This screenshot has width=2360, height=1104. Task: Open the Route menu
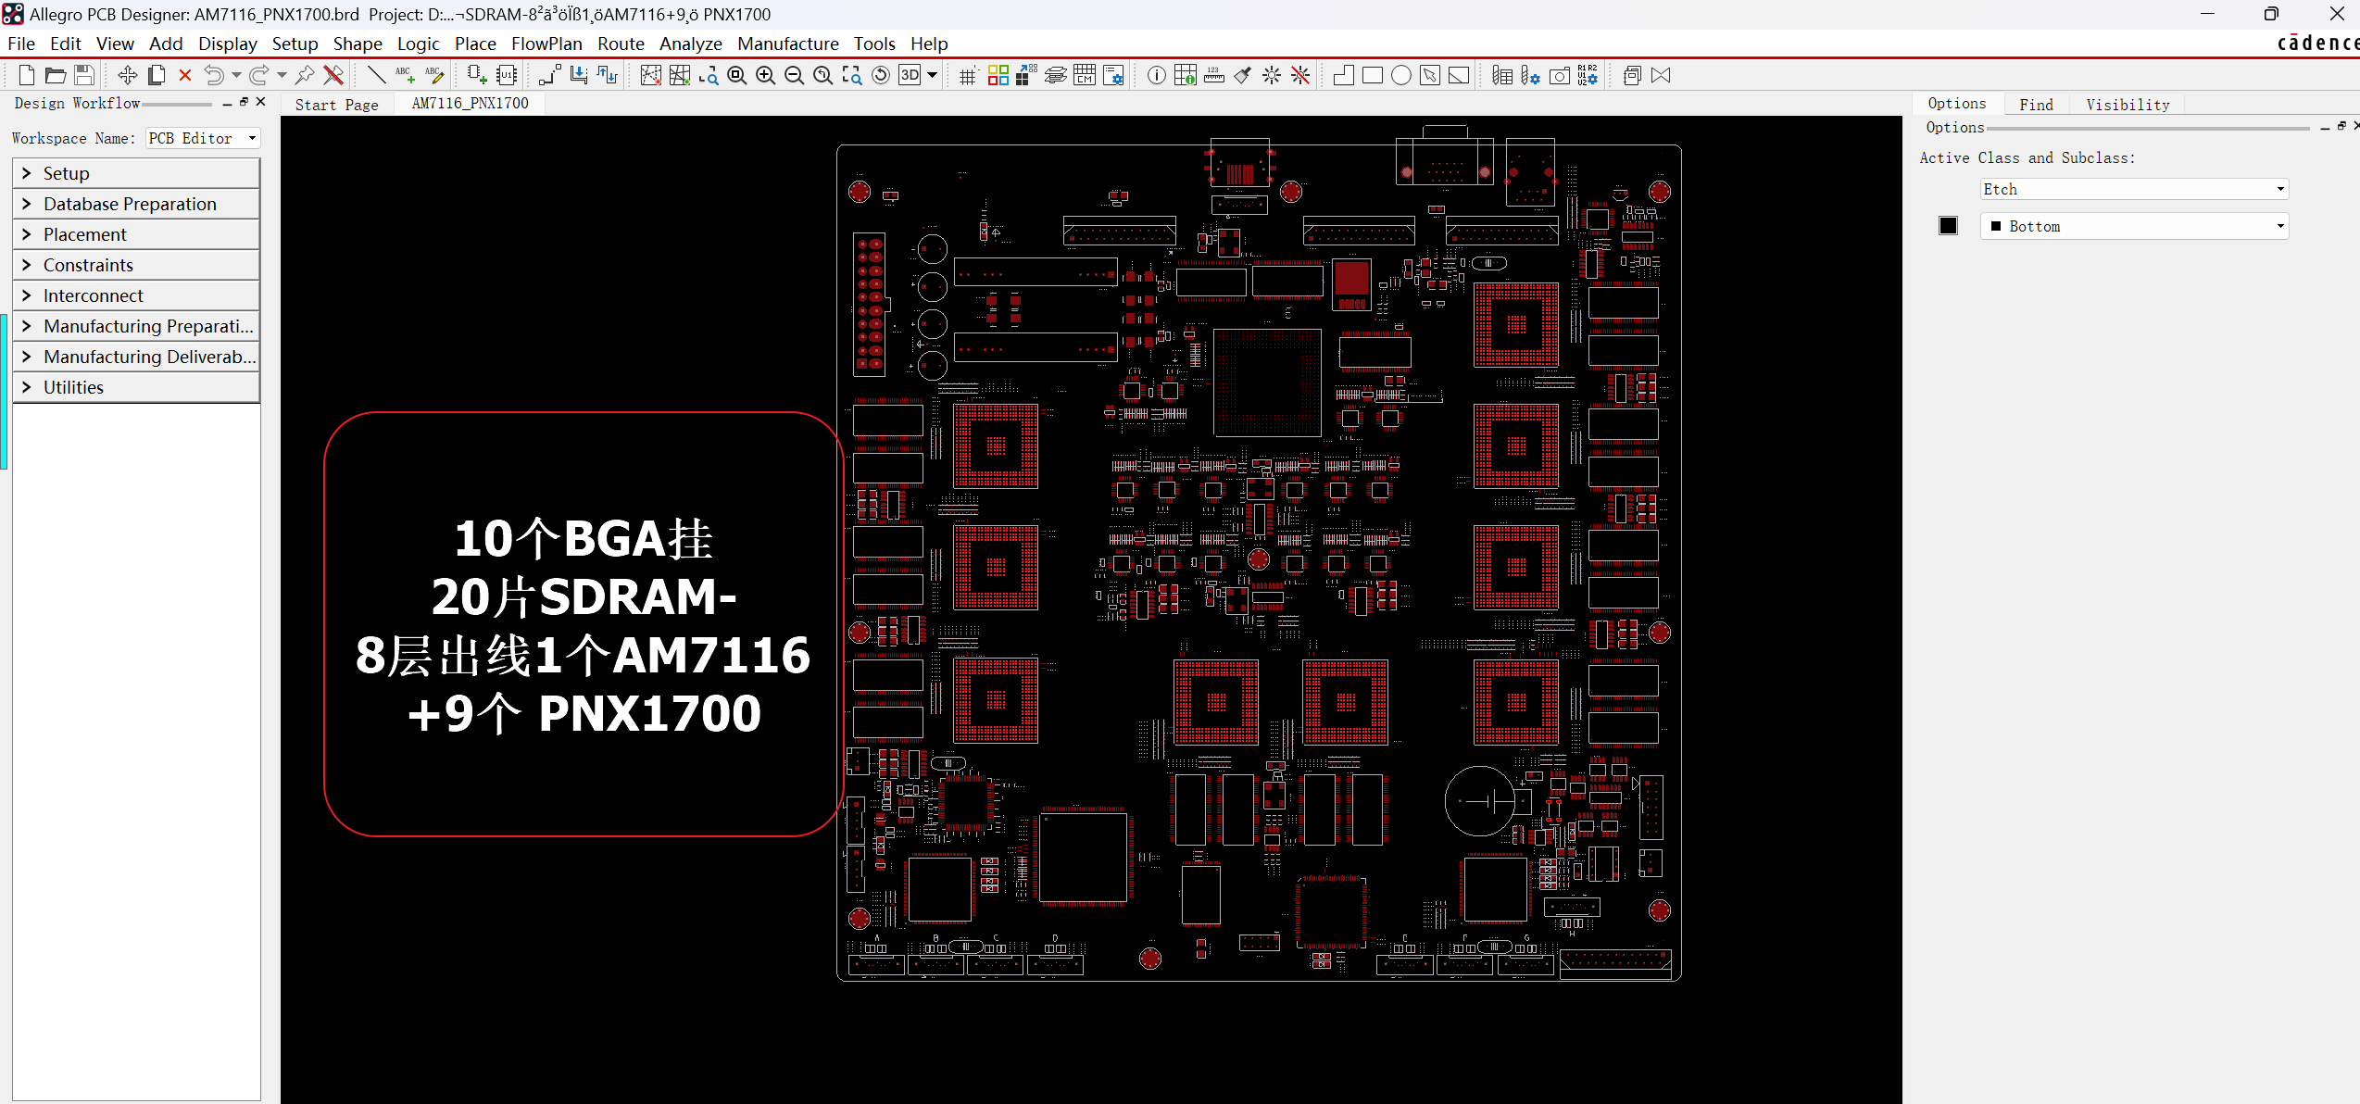pyautogui.click(x=621, y=44)
